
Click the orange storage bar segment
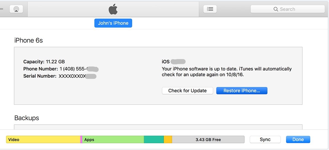168,140
